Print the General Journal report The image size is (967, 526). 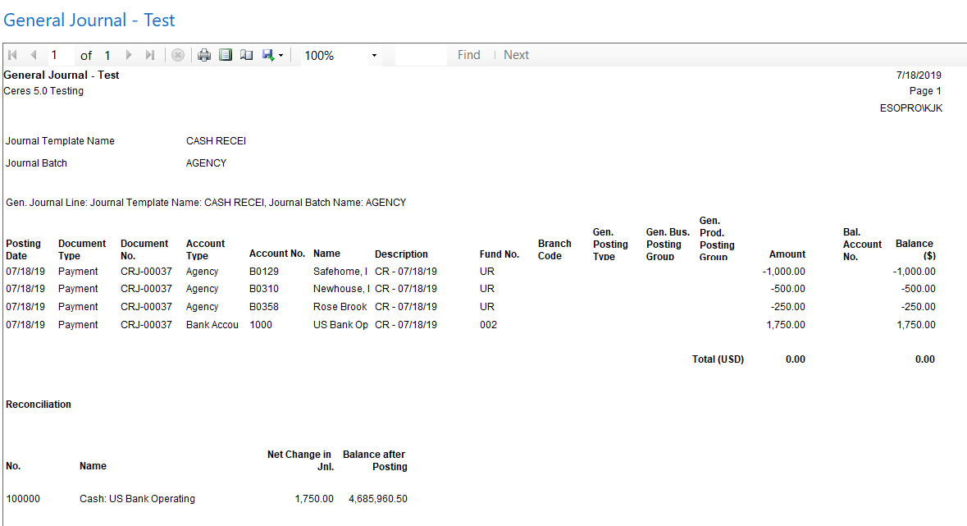pyautogui.click(x=204, y=55)
